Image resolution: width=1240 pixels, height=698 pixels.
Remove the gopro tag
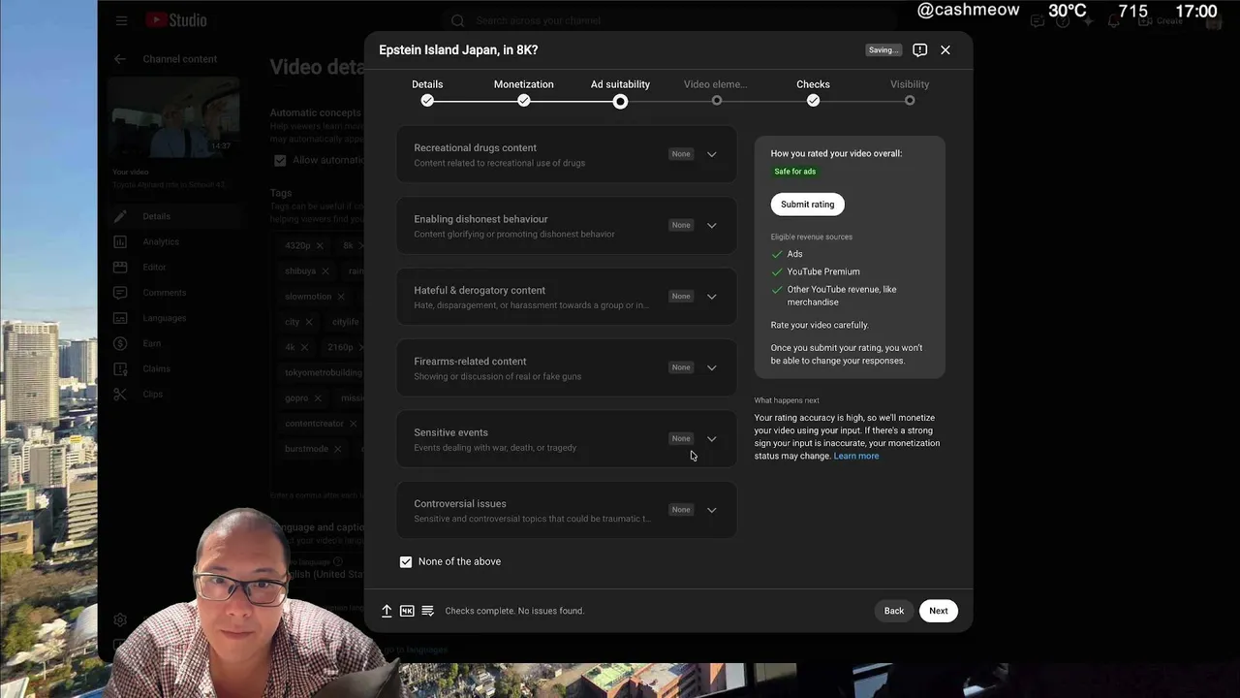coord(318,398)
